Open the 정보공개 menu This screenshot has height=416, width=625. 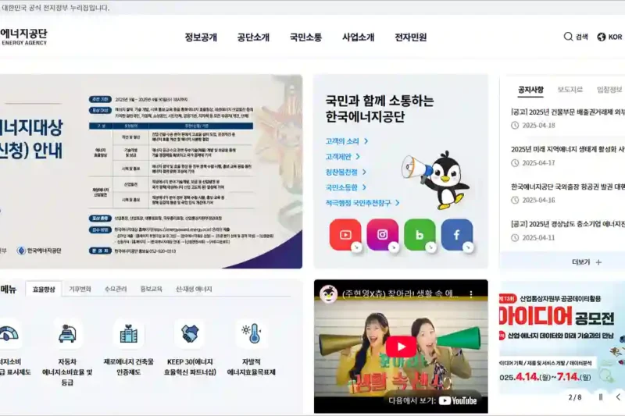(x=201, y=37)
